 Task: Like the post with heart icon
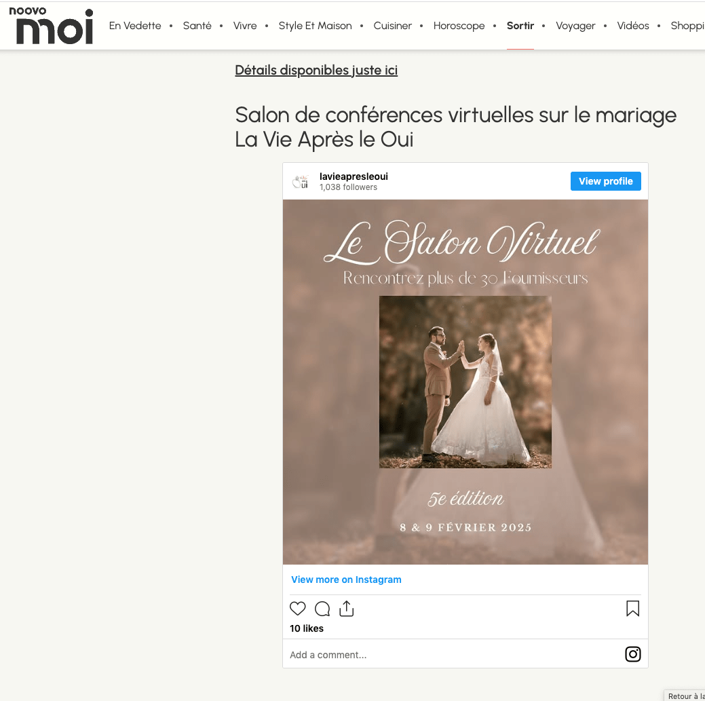coord(297,609)
